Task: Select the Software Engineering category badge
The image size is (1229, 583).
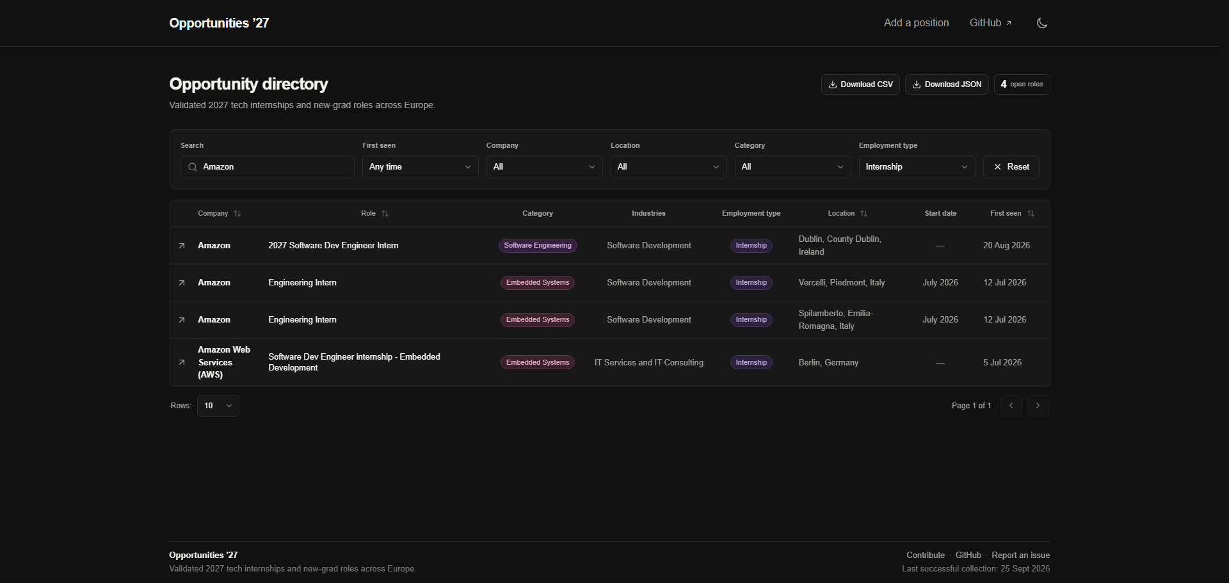Action: (538, 246)
